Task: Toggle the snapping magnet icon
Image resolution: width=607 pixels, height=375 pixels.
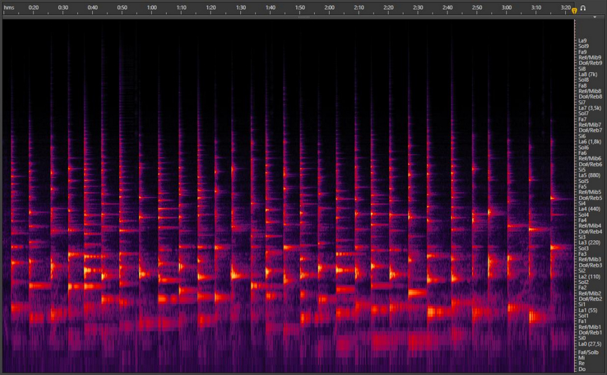Action: [583, 8]
